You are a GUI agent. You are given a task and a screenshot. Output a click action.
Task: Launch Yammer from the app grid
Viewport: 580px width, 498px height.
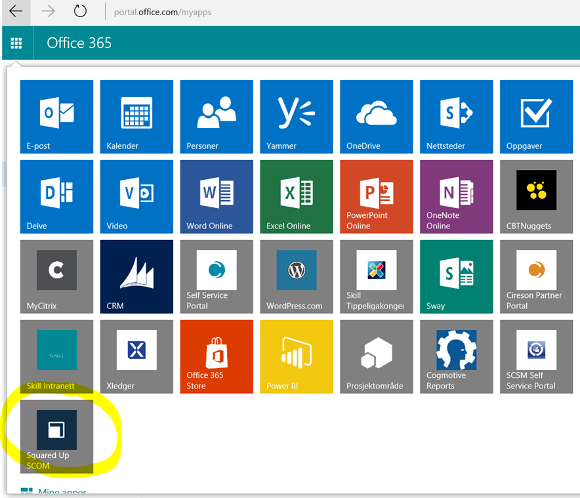point(297,117)
